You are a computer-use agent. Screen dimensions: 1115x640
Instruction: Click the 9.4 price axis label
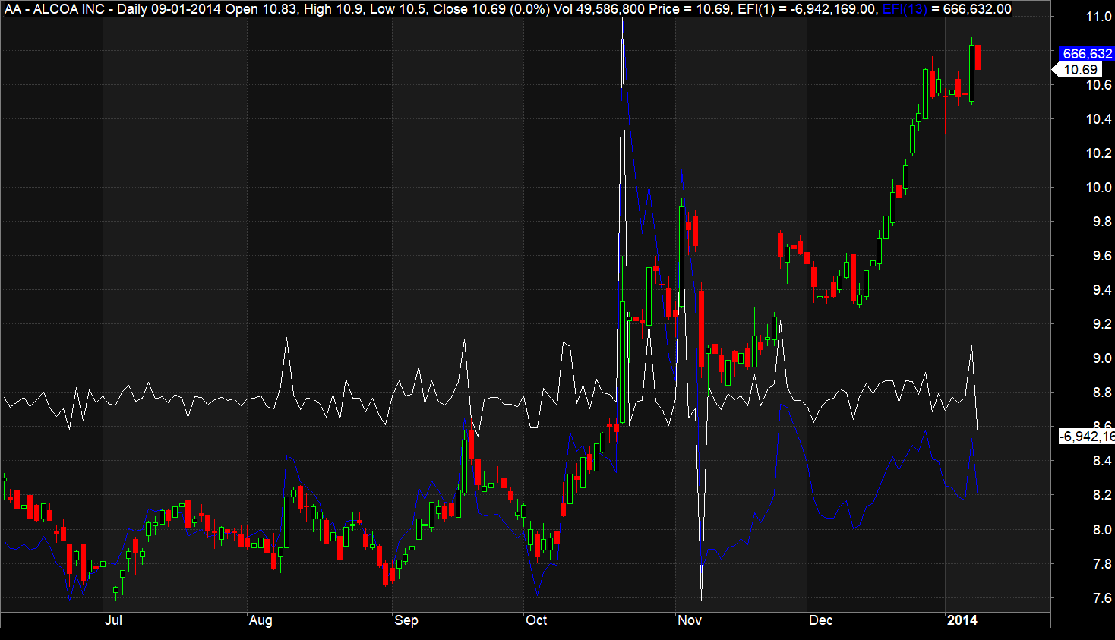pos(1101,290)
